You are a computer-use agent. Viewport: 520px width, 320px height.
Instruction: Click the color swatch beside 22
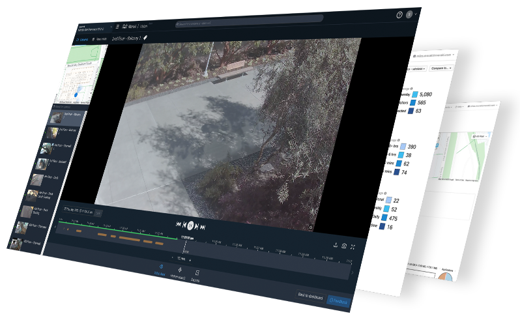click(388, 200)
